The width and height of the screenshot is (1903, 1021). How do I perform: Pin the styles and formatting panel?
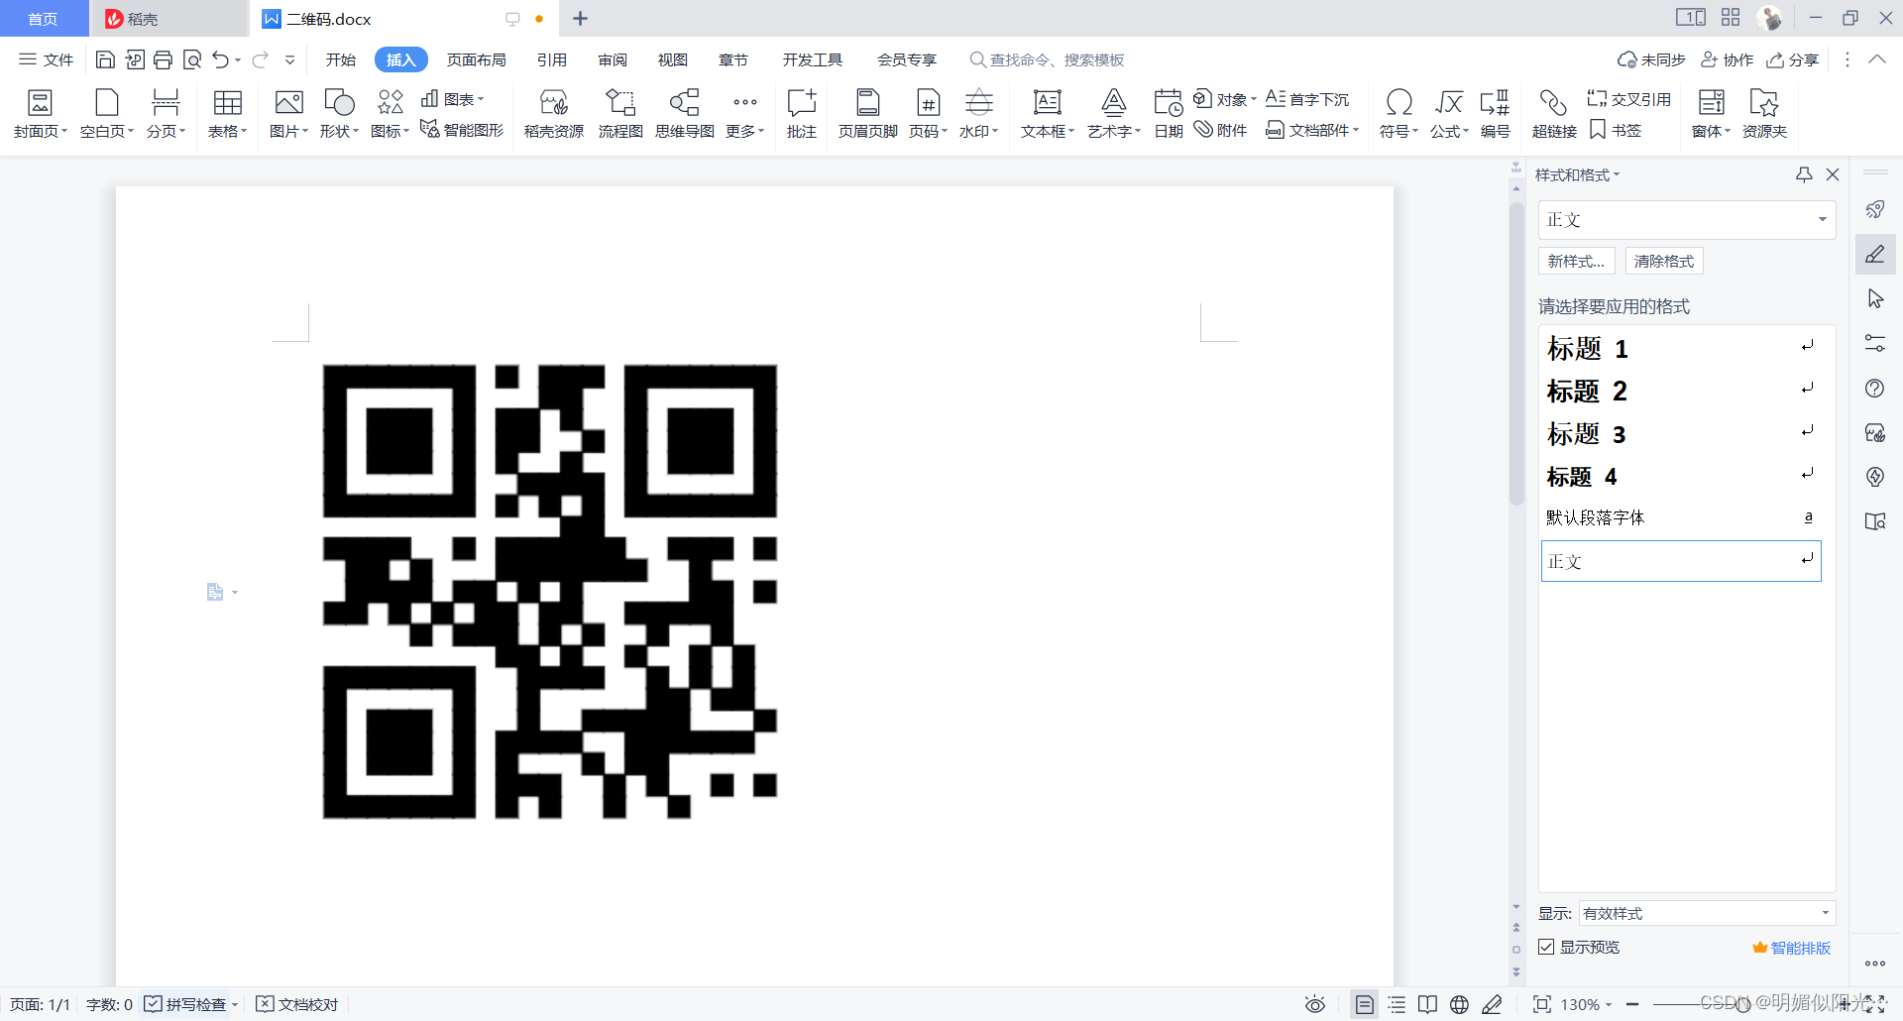1804,174
